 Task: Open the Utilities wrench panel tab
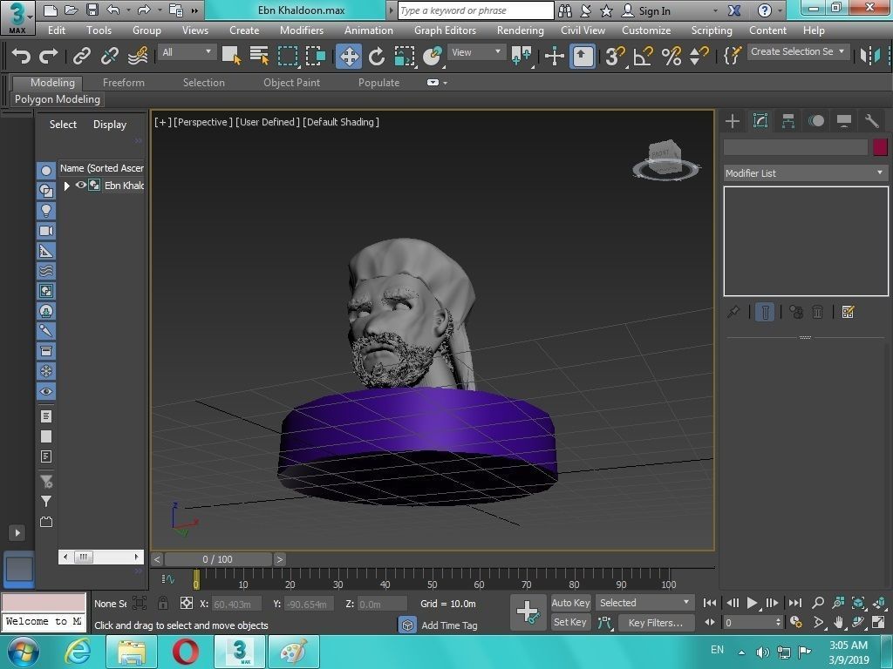(872, 120)
